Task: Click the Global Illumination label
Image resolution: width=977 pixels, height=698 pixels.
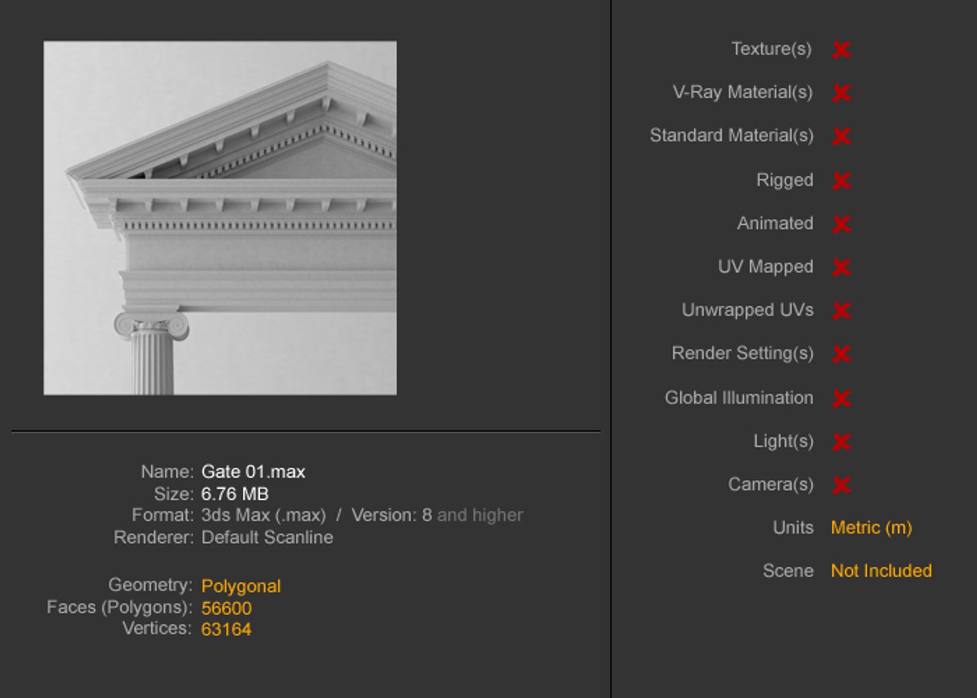Action: tap(739, 397)
